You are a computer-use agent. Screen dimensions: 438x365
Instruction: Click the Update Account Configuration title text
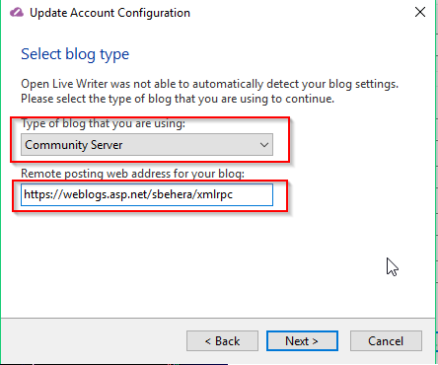coord(109,13)
